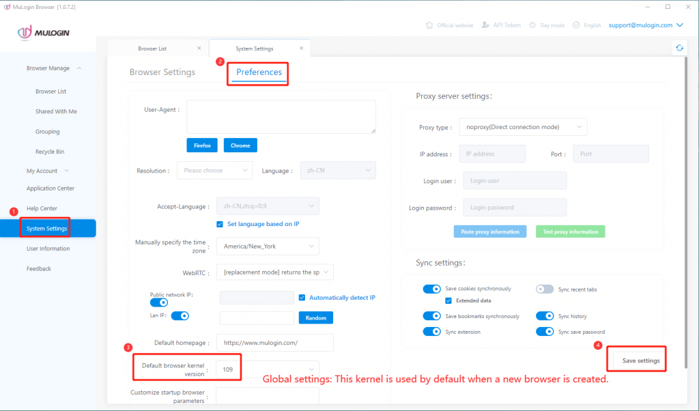Viewport: 699px width, 411px height.
Task: Open the WebRTC mode dropdown
Action: click(275, 272)
